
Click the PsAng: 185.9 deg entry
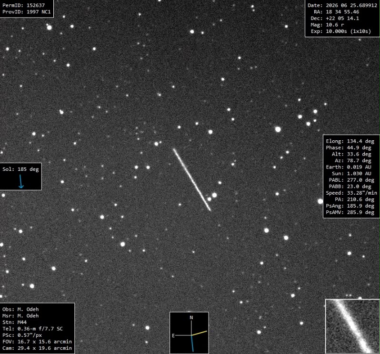350,206
